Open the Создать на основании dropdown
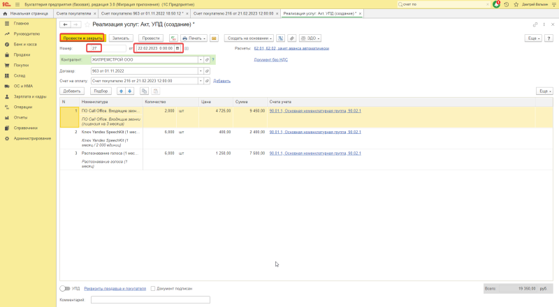Screen dimensions: 559x307 tap(249, 38)
